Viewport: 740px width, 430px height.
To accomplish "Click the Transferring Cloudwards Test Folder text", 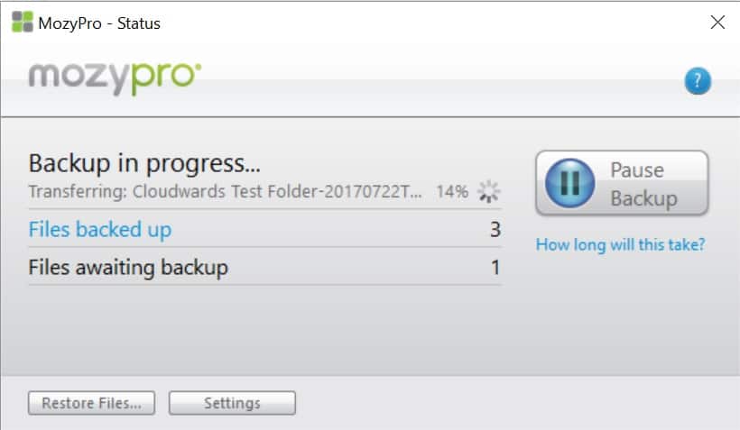I will coord(225,192).
